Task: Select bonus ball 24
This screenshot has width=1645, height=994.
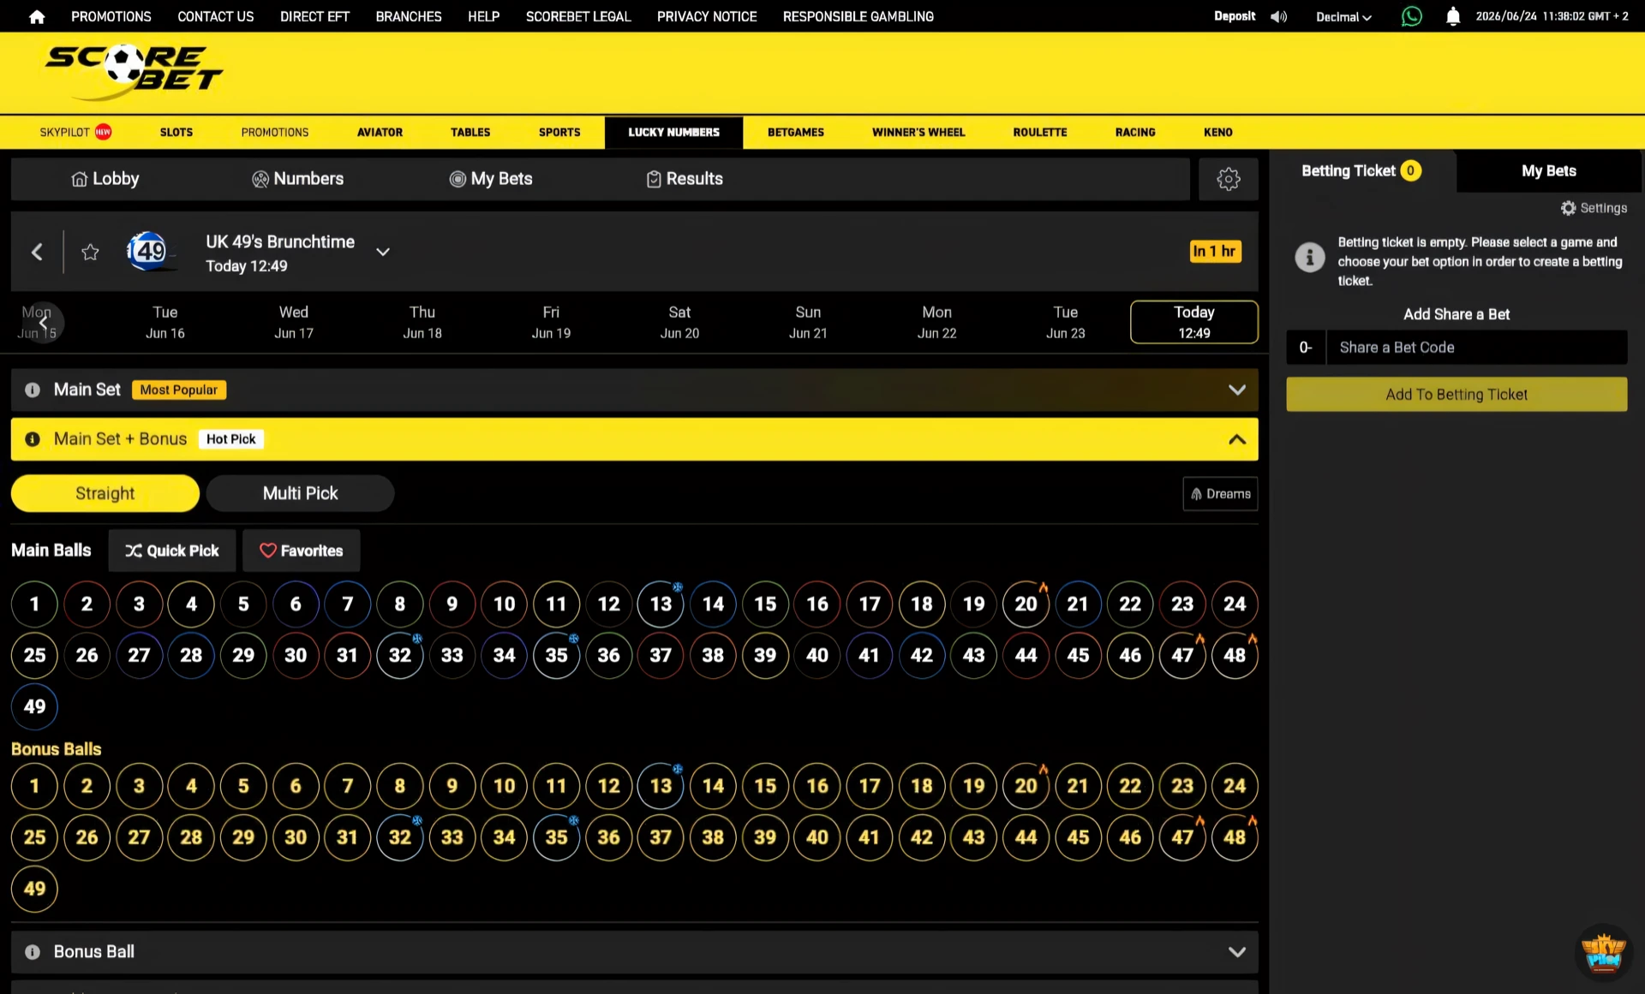Action: tap(1235, 786)
